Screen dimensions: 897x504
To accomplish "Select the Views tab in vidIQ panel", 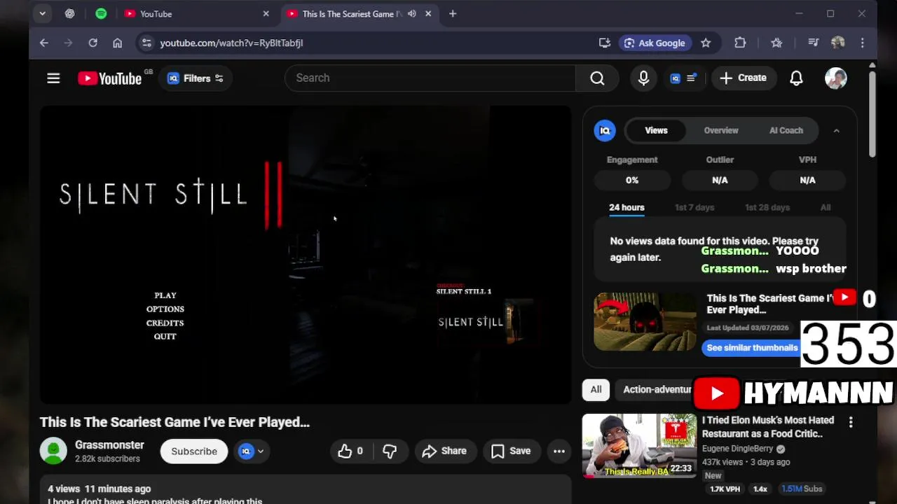I will click(656, 130).
